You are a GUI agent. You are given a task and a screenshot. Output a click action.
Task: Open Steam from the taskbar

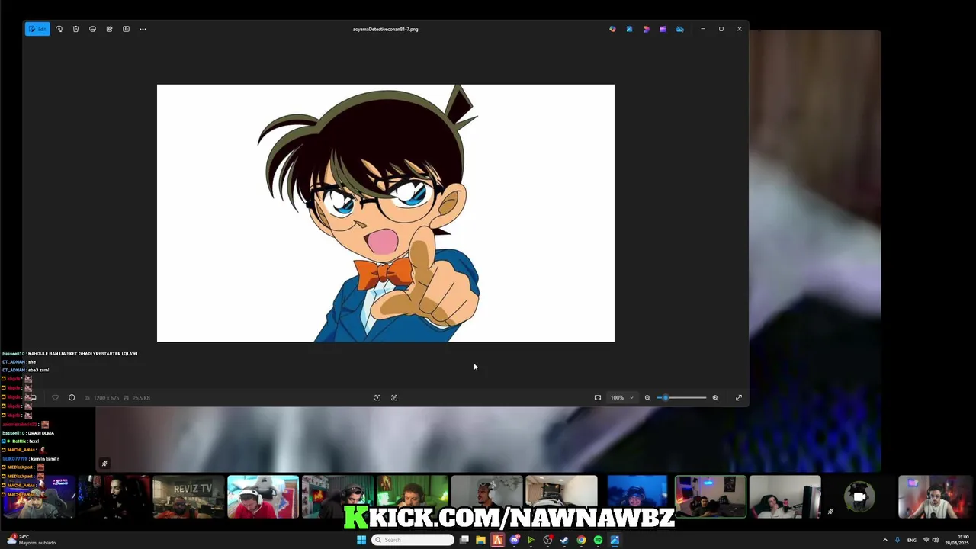pyautogui.click(x=564, y=540)
